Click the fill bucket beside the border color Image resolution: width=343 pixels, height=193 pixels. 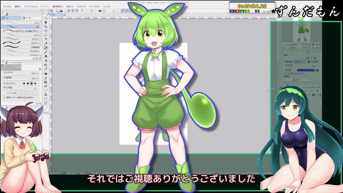click(x=317, y=70)
